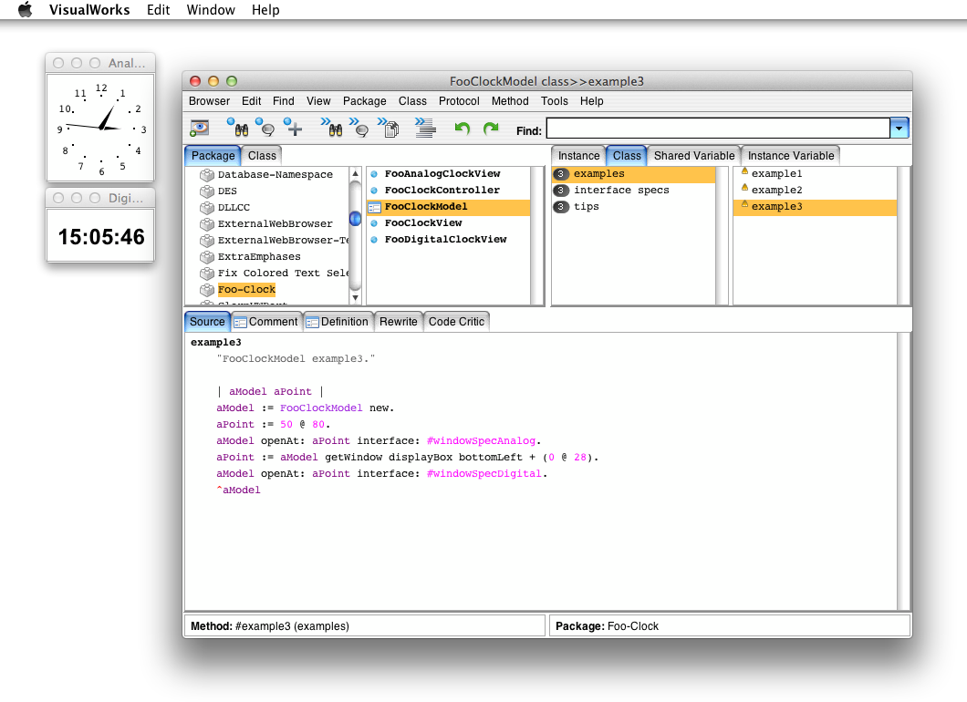
Task: Click the Method status bar entry
Action: pos(365,626)
